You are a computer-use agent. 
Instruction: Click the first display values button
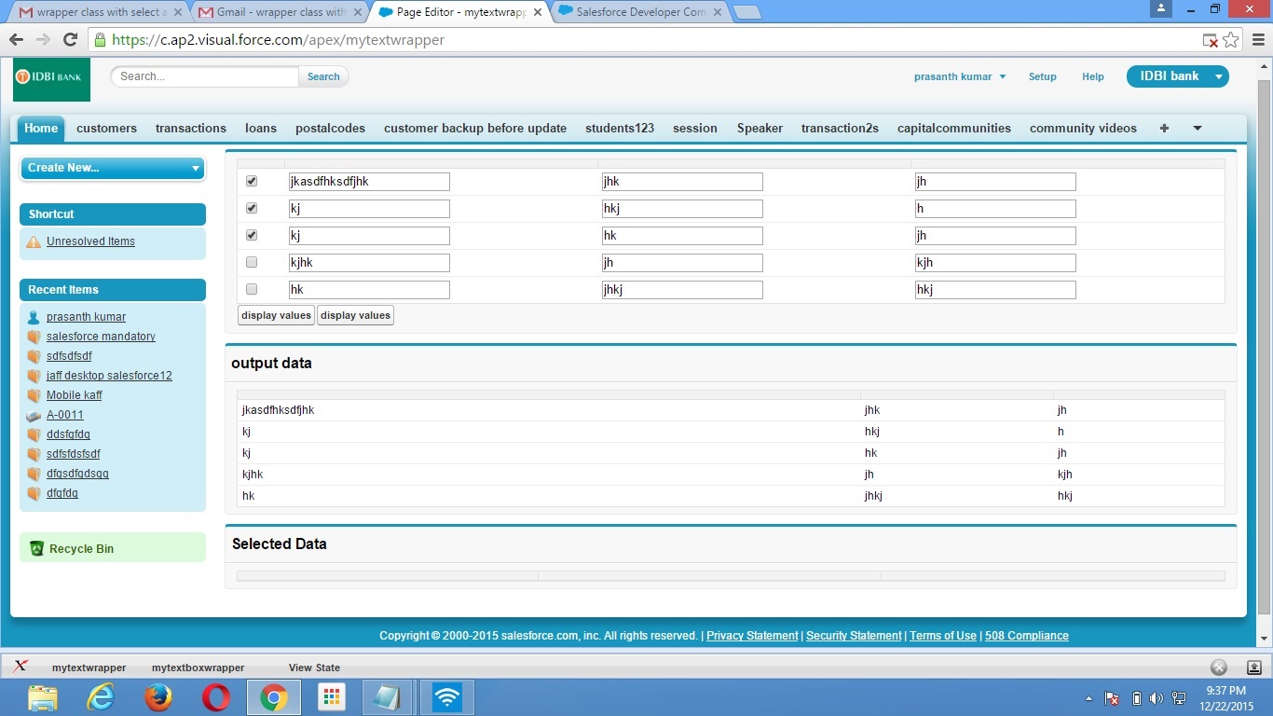click(276, 315)
